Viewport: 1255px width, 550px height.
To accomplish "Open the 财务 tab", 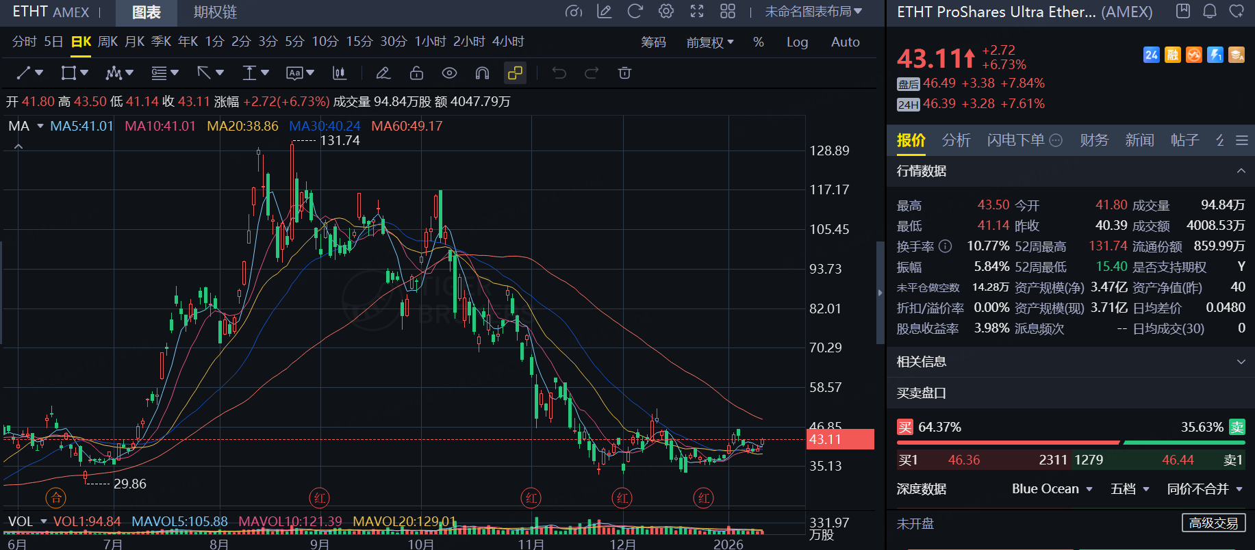I will (x=1094, y=140).
